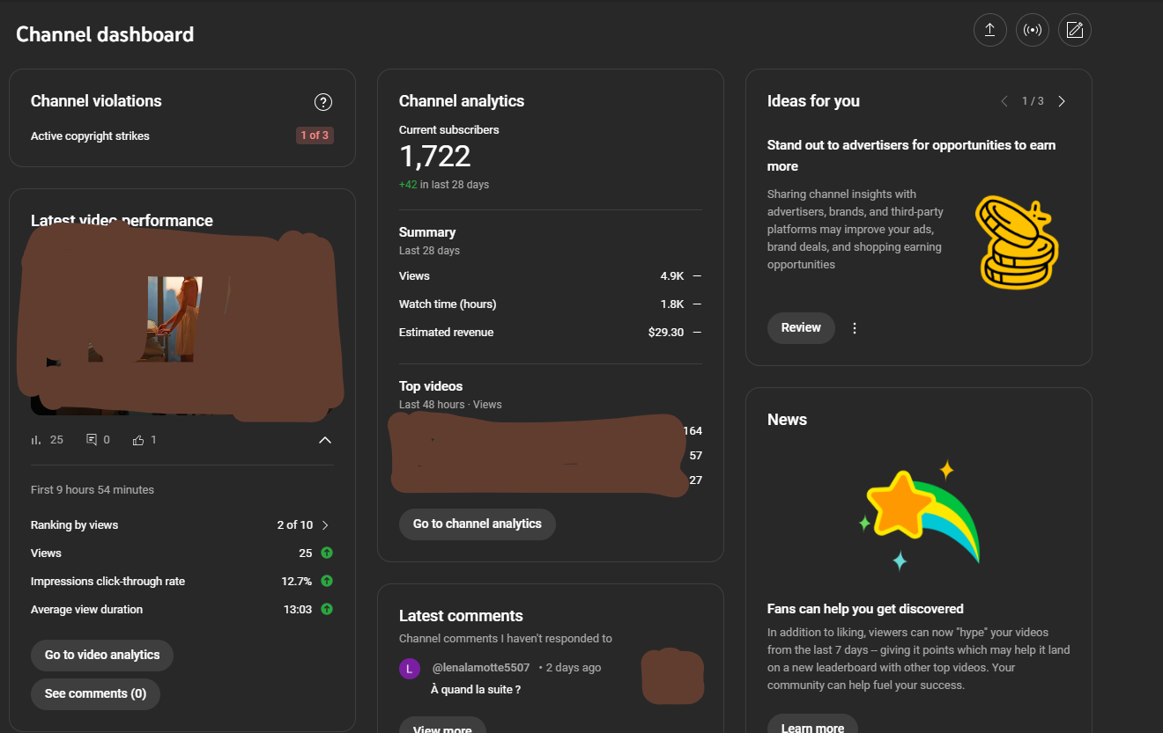
Task: Go to previous idea card arrow
Action: 1004,101
